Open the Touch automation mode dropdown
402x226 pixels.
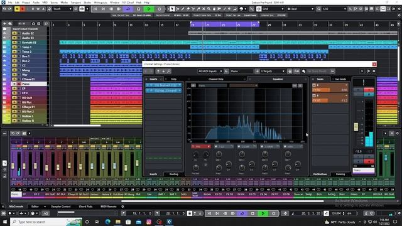(62, 9)
